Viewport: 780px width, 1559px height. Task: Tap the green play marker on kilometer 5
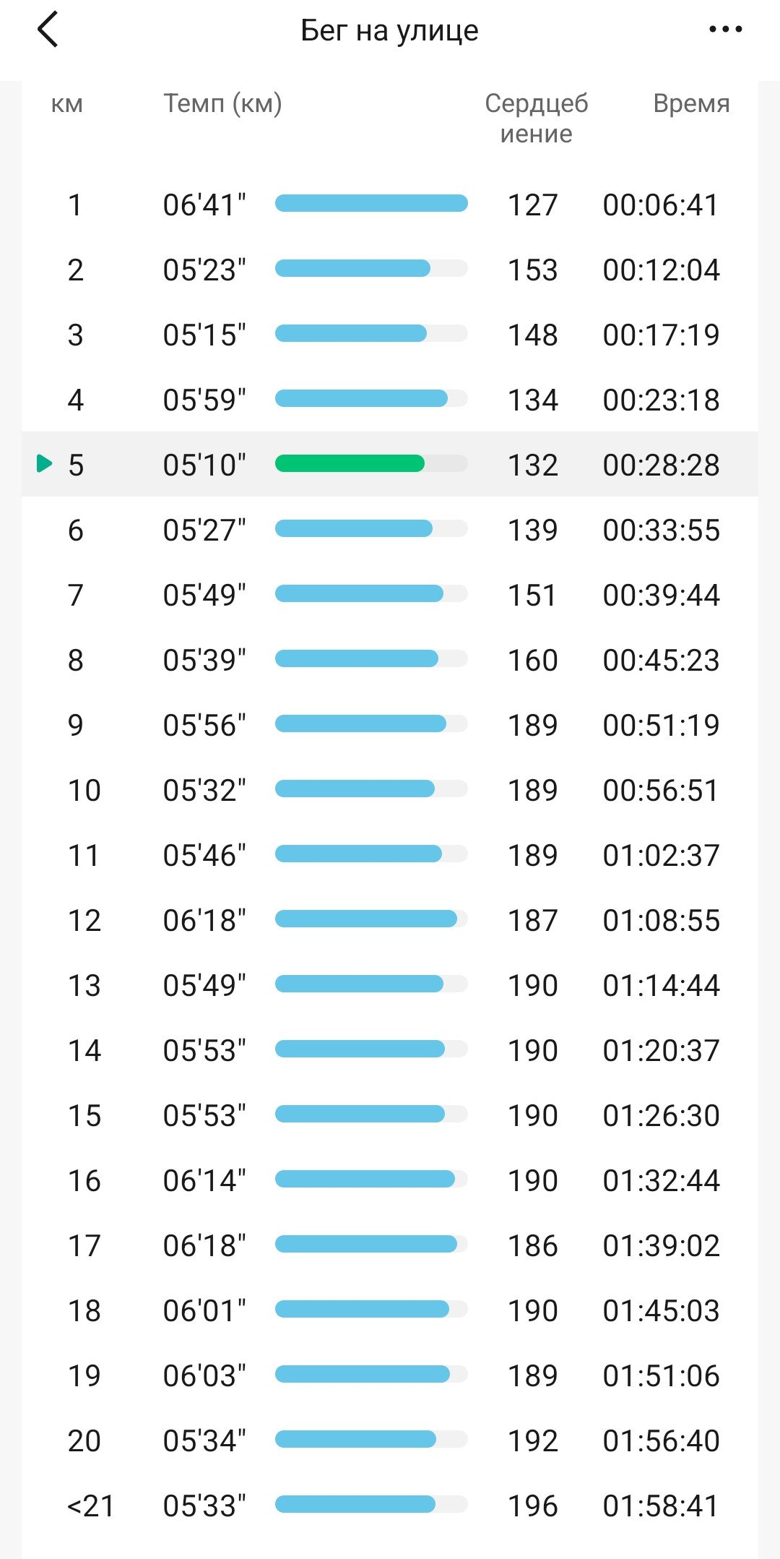pyautogui.click(x=44, y=463)
